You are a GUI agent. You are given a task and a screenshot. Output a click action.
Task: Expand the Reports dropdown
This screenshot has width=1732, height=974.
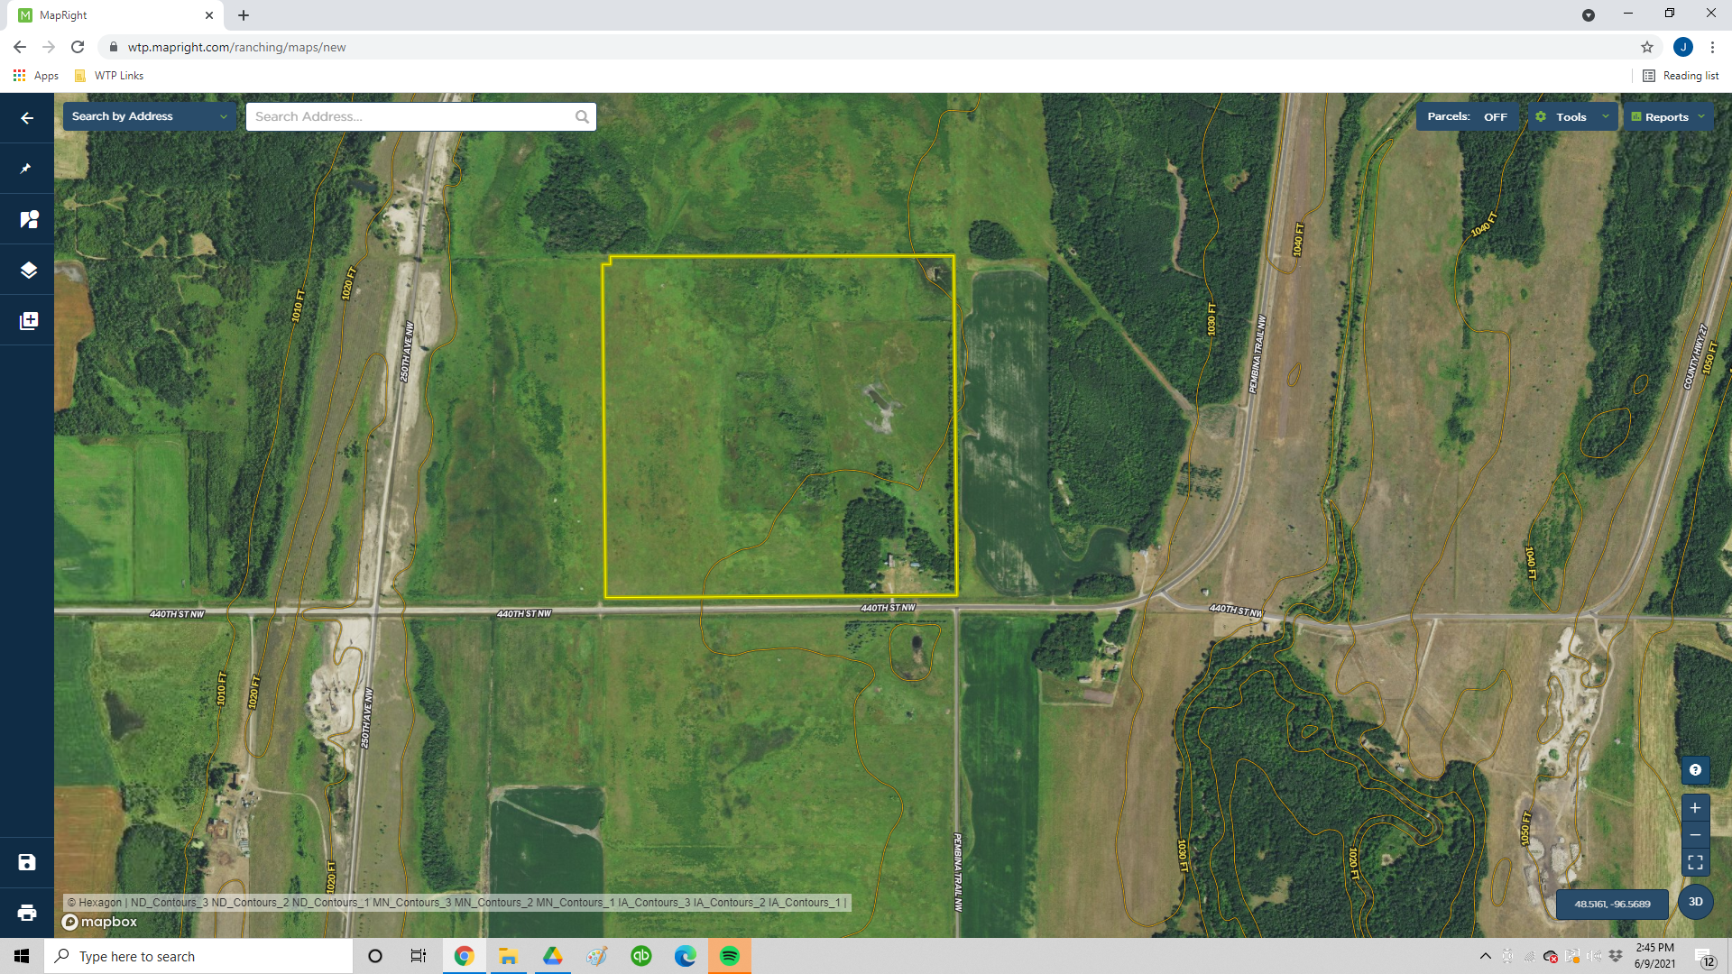point(1667,117)
